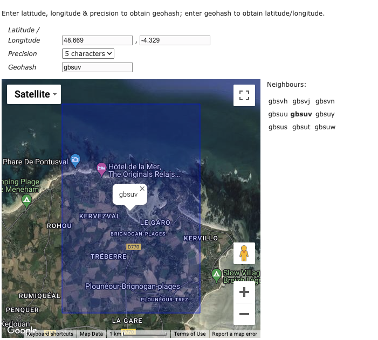Zoom in on the map
This screenshot has height=340, width=378.
pos(244,293)
